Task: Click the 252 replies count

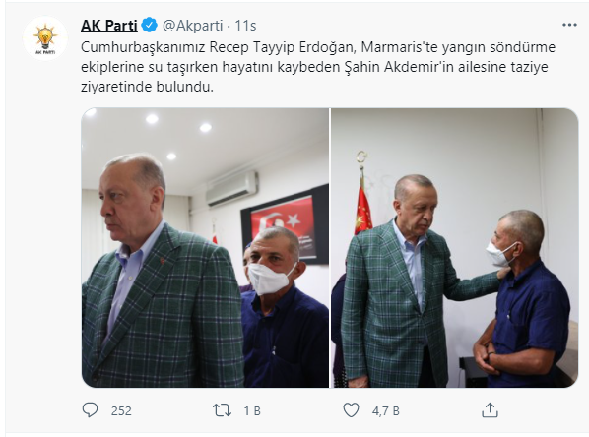Action: click(121, 411)
